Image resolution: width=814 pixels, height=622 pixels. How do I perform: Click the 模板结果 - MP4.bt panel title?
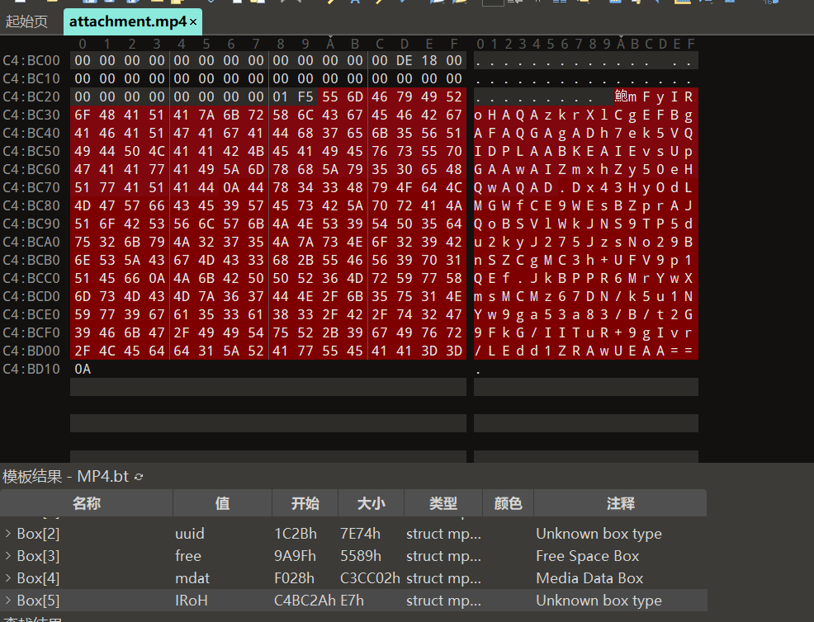pyautogui.click(x=65, y=476)
